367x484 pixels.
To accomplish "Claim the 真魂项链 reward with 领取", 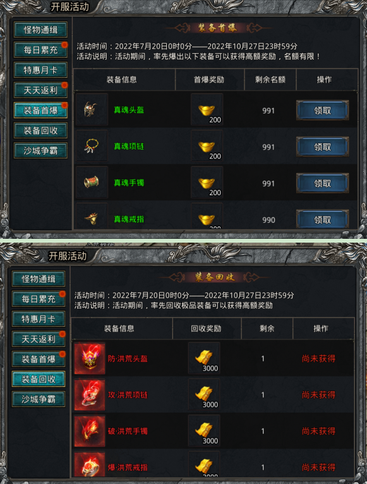I will pyautogui.click(x=323, y=147).
